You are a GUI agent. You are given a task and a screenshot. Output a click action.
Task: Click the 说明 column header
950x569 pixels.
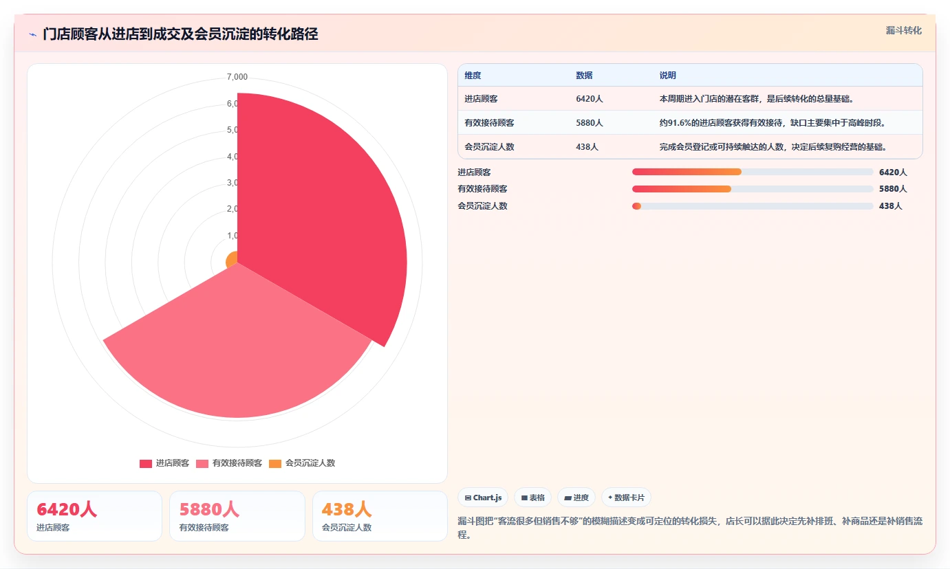point(668,76)
